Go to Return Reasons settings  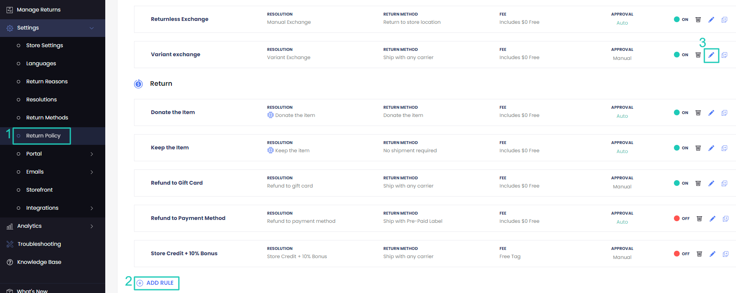pos(47,82)
